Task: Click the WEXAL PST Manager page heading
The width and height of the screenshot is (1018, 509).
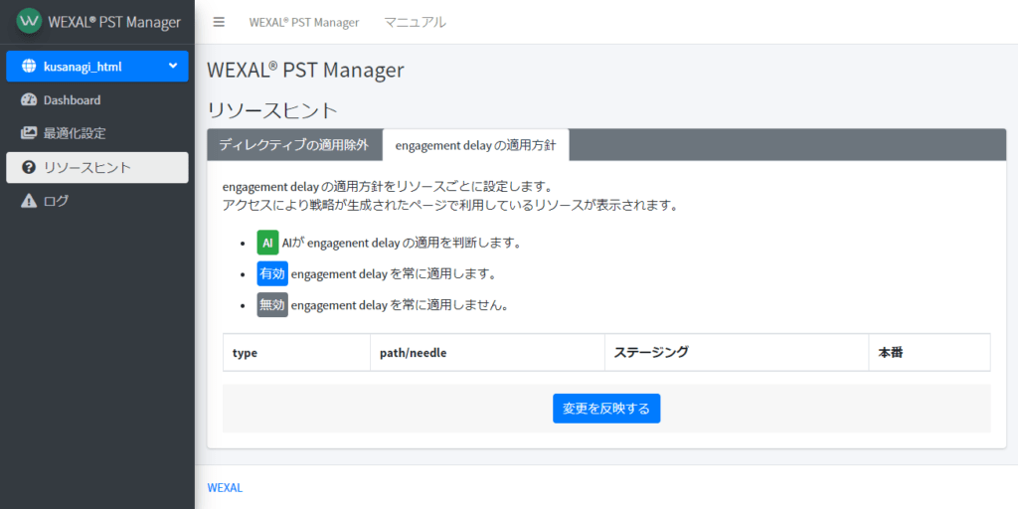Action: (305, 70)
